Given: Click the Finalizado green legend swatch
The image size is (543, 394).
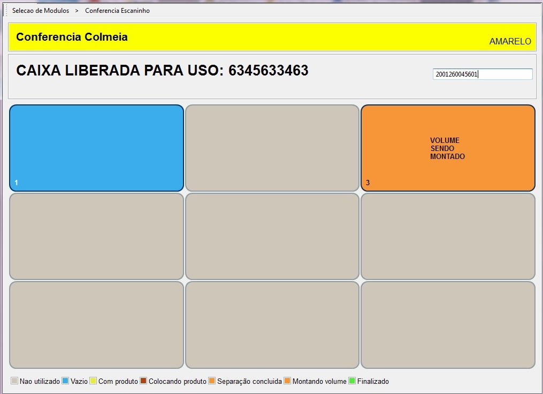Looking at the screenshot, I should click(352, 381).
